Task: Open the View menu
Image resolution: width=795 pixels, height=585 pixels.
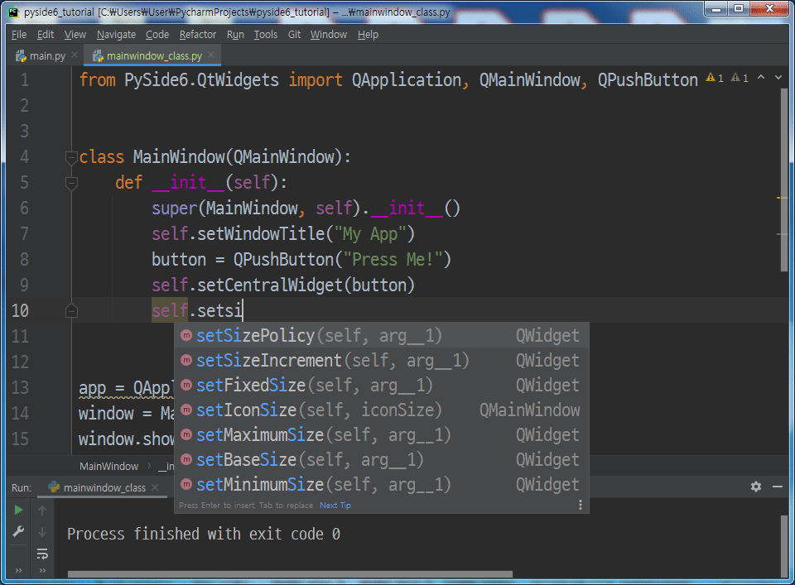Action: [x=75, y=35]
